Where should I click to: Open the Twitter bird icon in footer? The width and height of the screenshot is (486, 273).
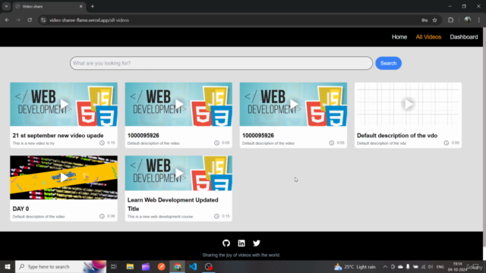click(257, 243)
